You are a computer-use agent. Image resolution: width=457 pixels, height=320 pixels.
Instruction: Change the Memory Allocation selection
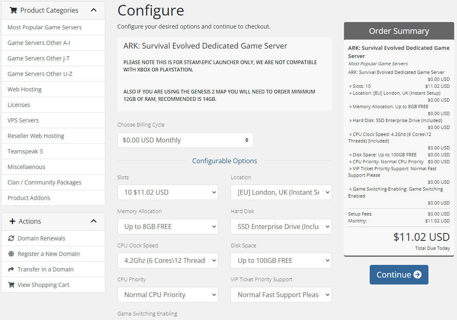168,227
